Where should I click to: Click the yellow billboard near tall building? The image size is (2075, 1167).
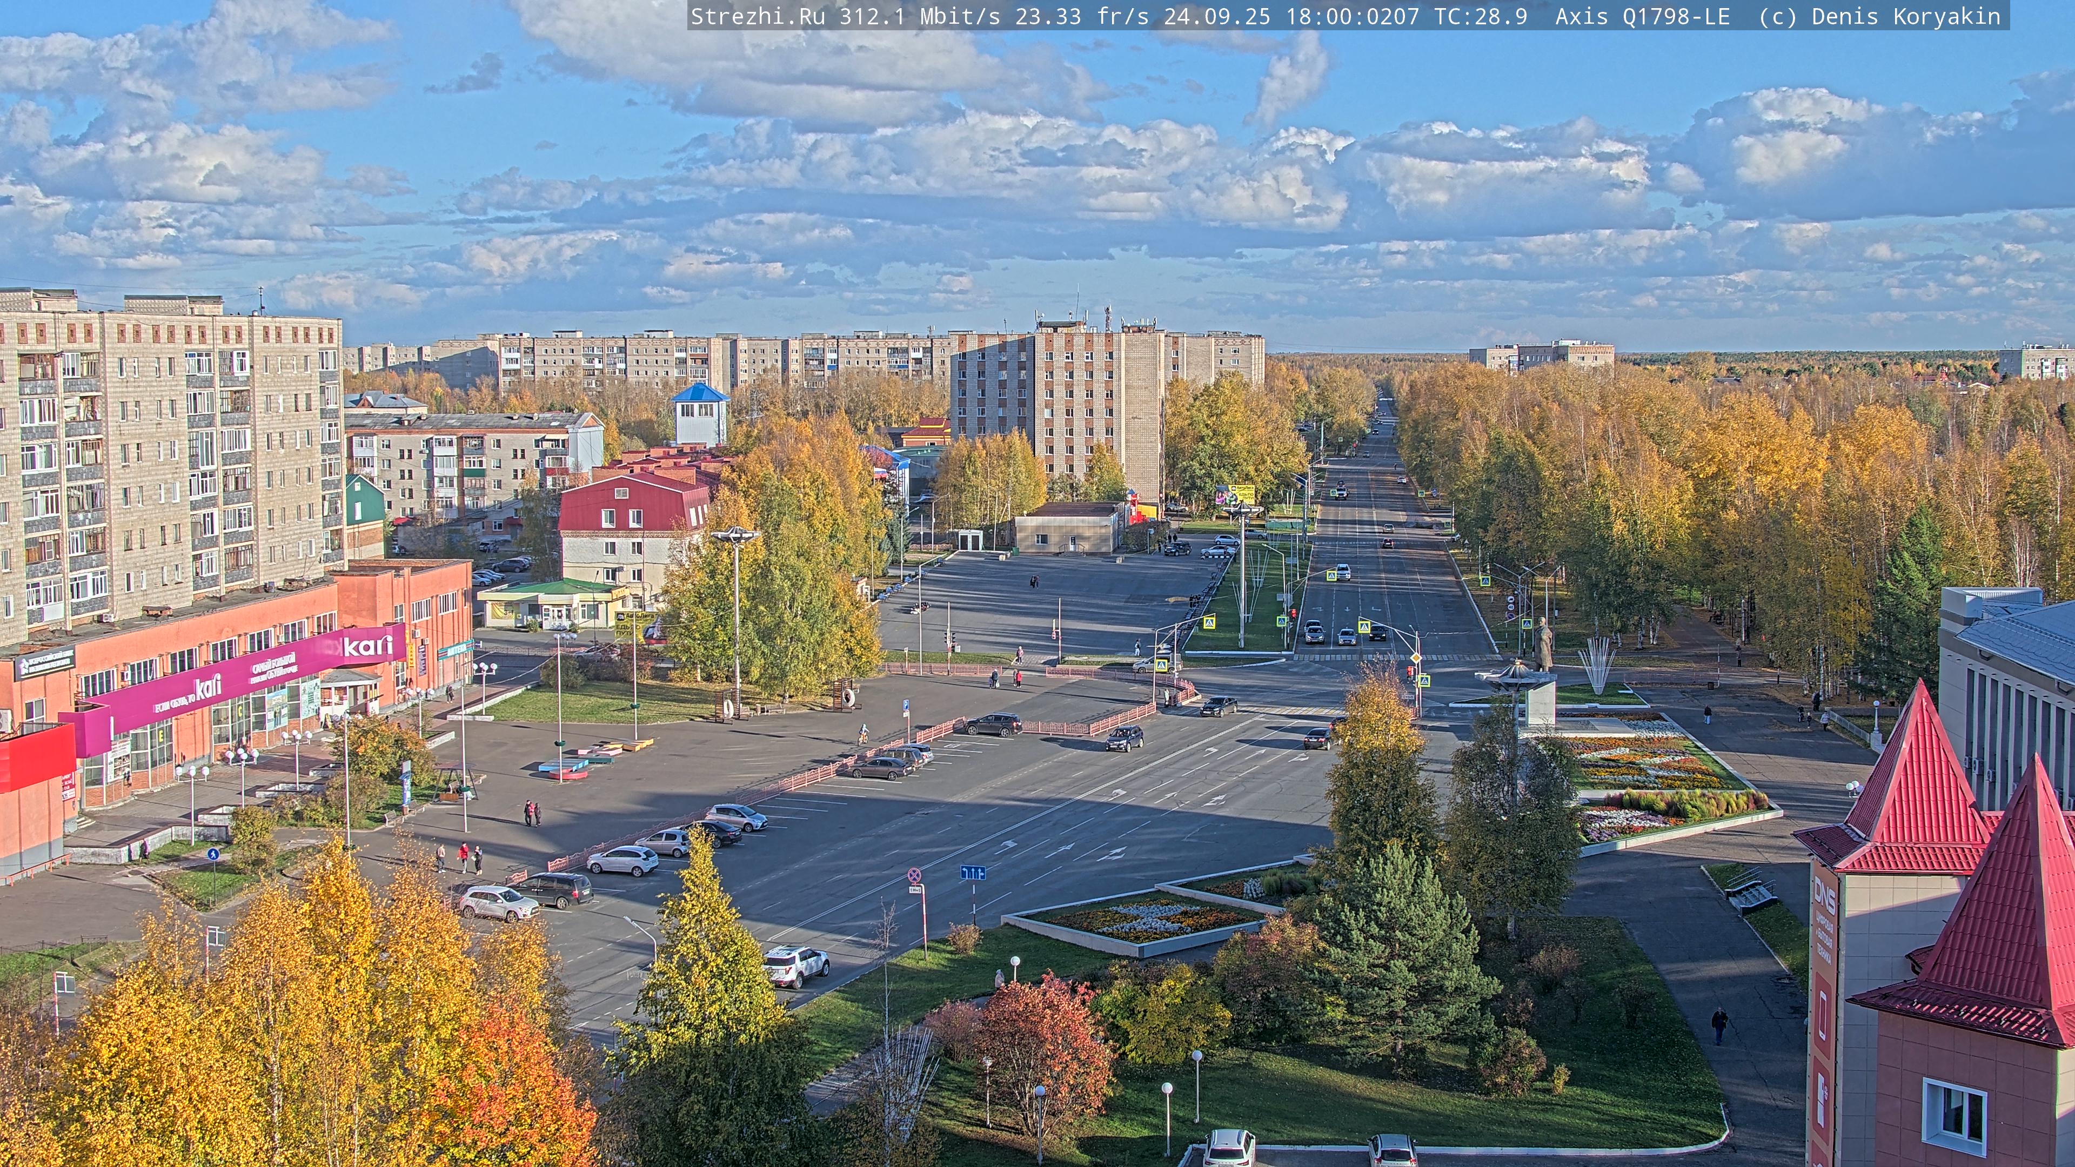[1240, 494]
